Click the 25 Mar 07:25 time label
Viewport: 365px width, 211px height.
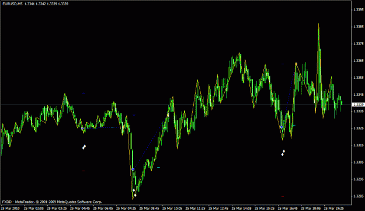(x=126, y=209)
